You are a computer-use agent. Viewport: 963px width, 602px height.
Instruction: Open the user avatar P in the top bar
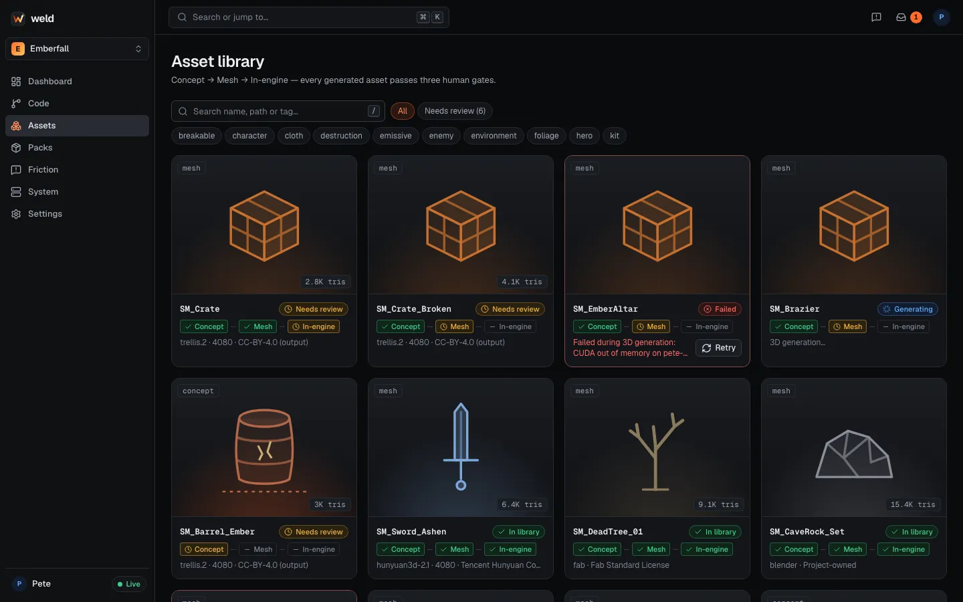[941, 17]
